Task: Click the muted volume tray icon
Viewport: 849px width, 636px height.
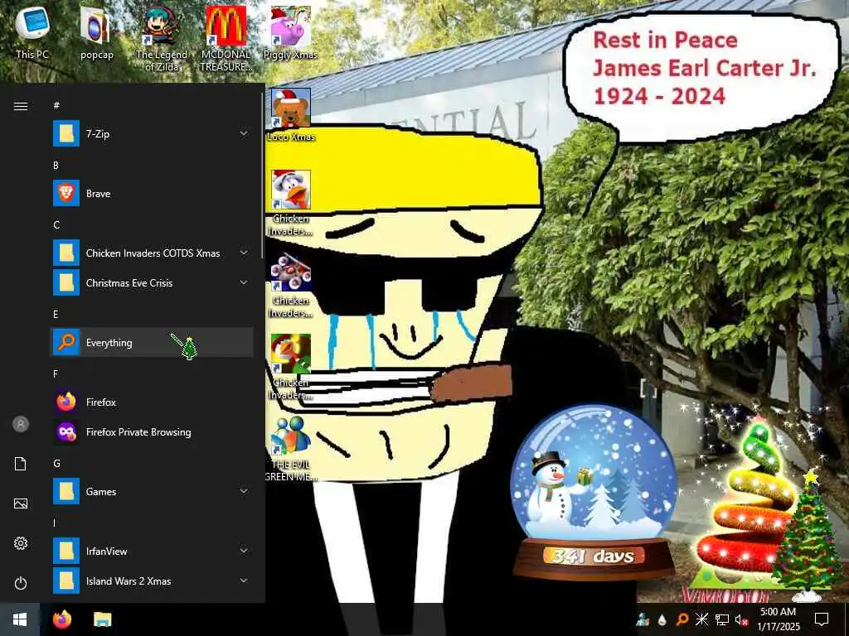Action: click(x=741, y=619)
